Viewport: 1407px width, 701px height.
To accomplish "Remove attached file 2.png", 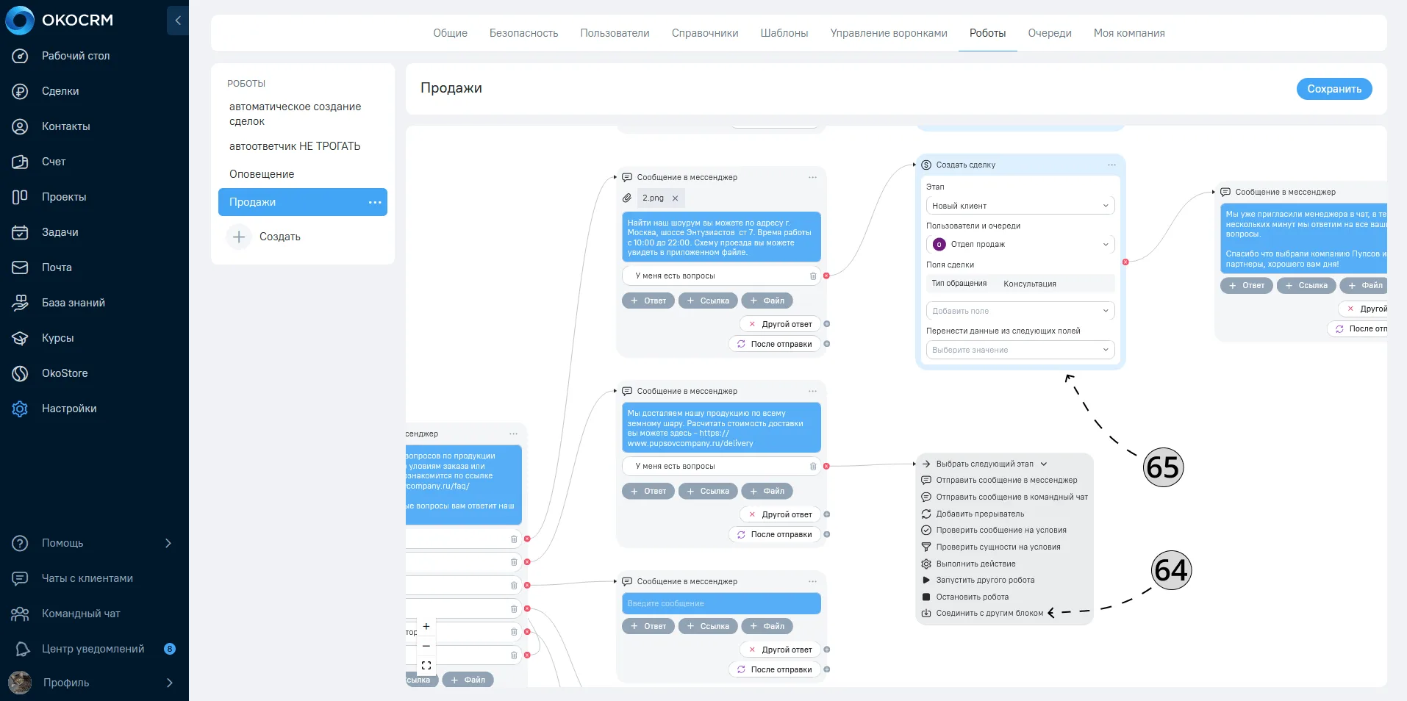I will [x=675, y=198].
